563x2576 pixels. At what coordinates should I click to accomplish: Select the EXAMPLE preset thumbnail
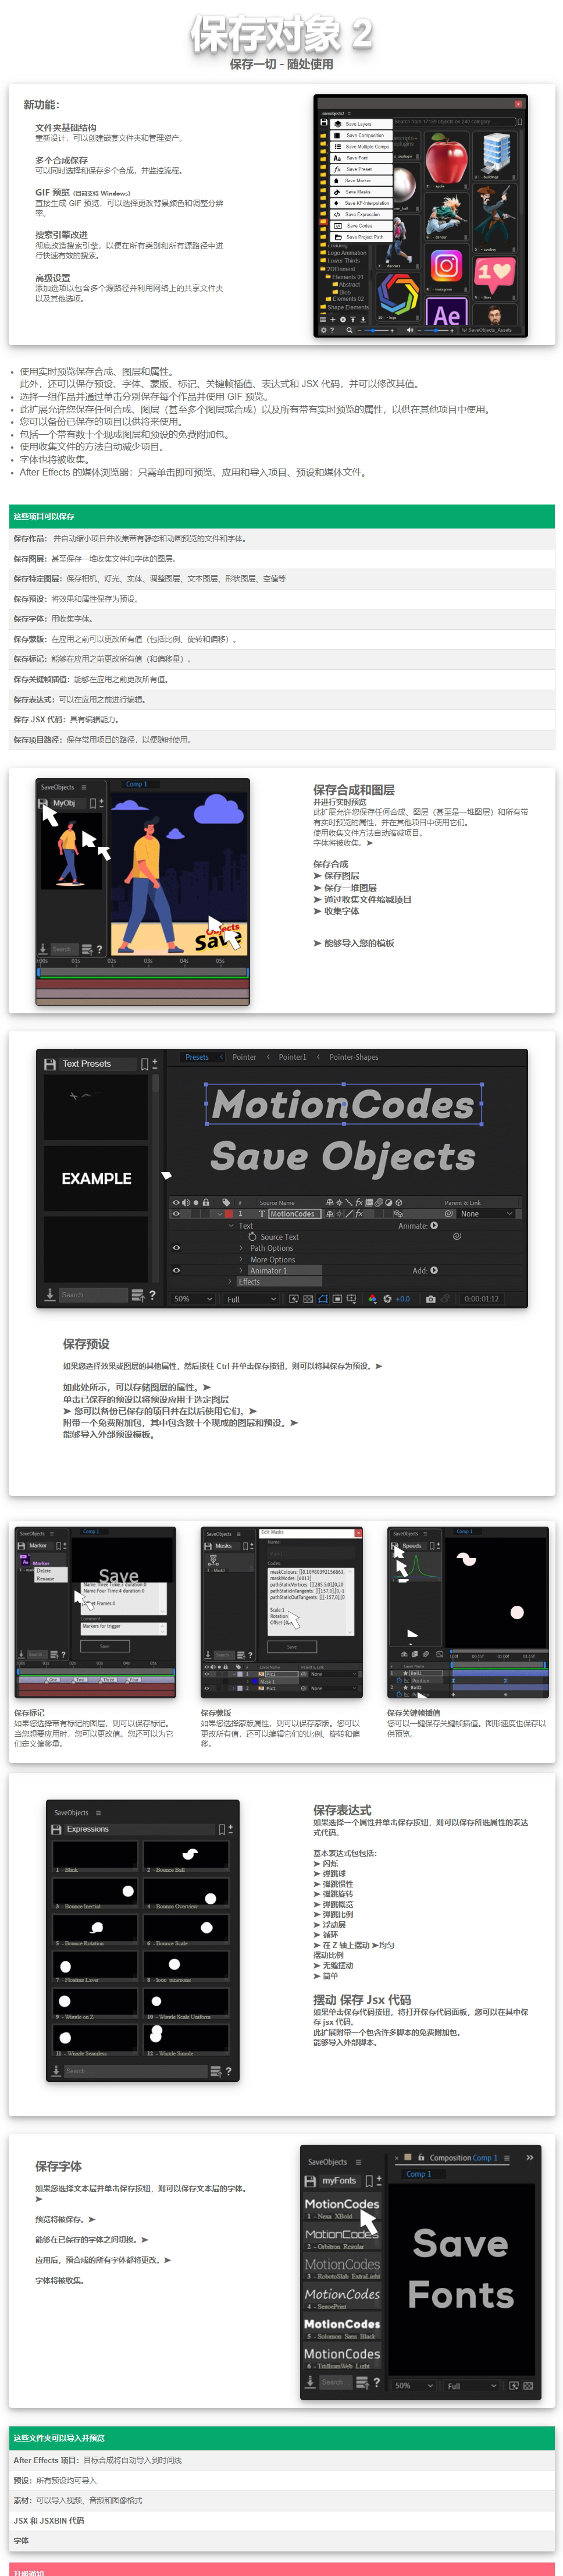coord(97,1178)
